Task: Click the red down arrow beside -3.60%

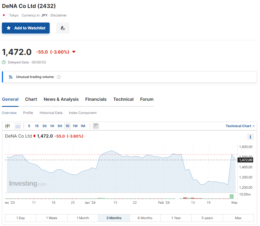Action: pyautogui.click(x=74, y=52)
